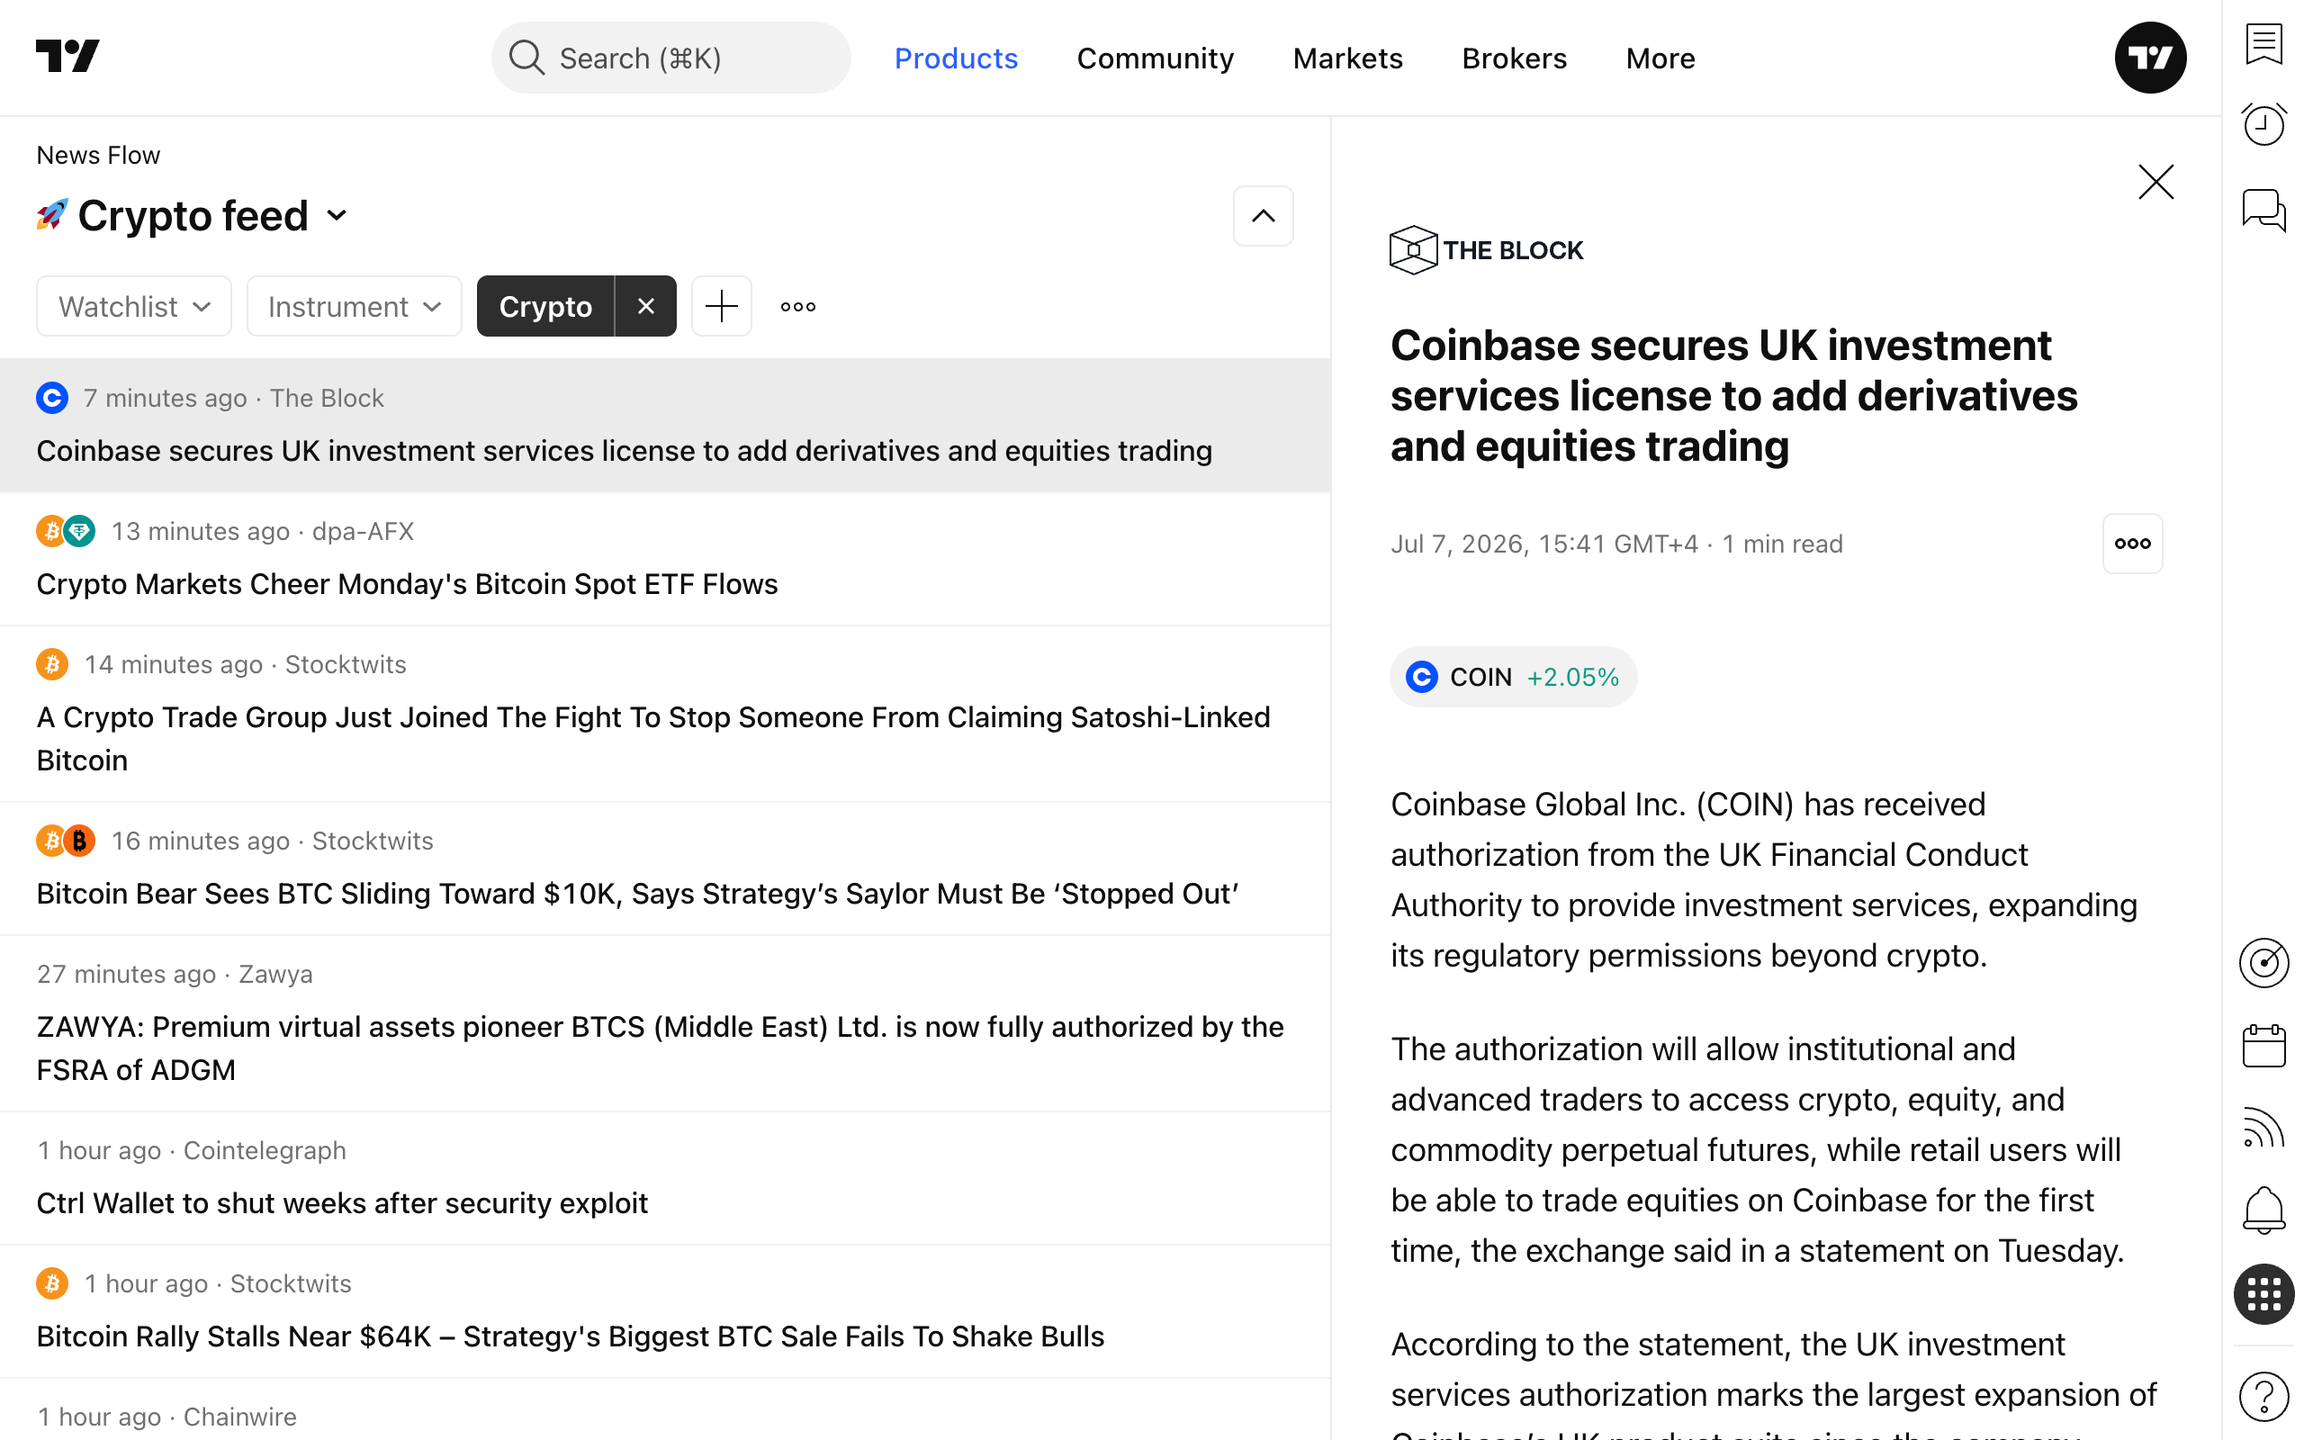Open the News feed signal icon

click(2263, 1129)
